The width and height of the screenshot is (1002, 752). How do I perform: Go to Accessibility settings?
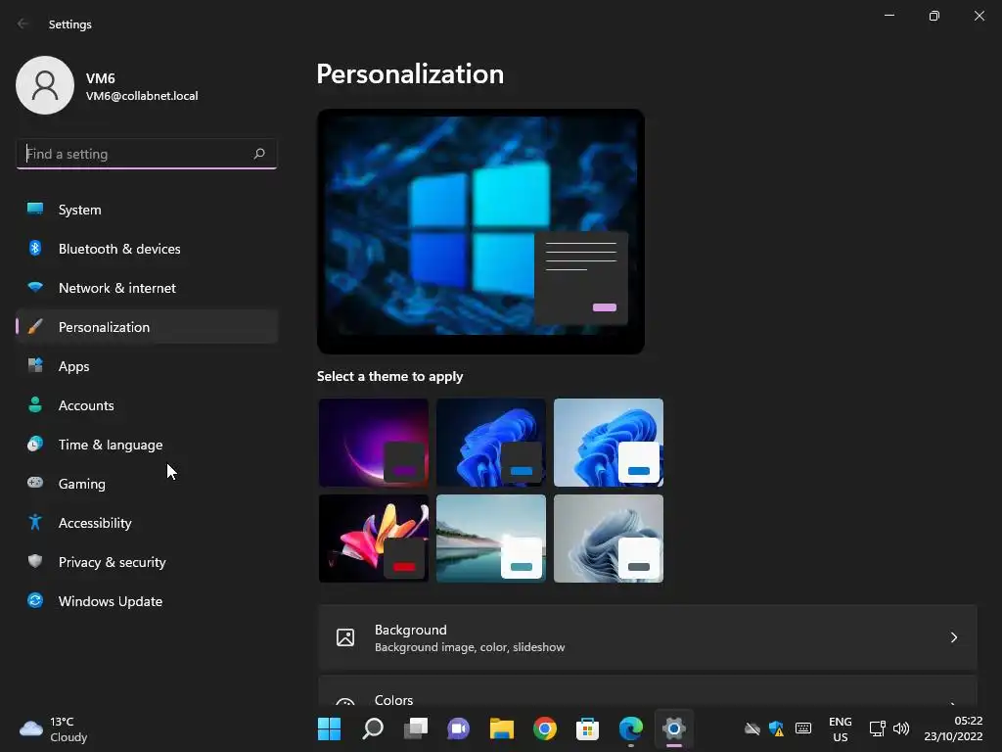(147, 523)
